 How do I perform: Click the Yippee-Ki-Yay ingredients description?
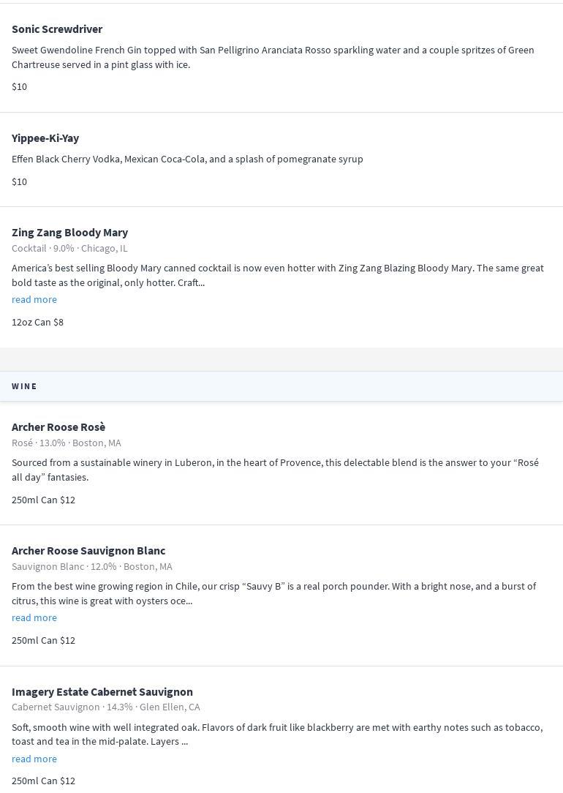(187, 159)
